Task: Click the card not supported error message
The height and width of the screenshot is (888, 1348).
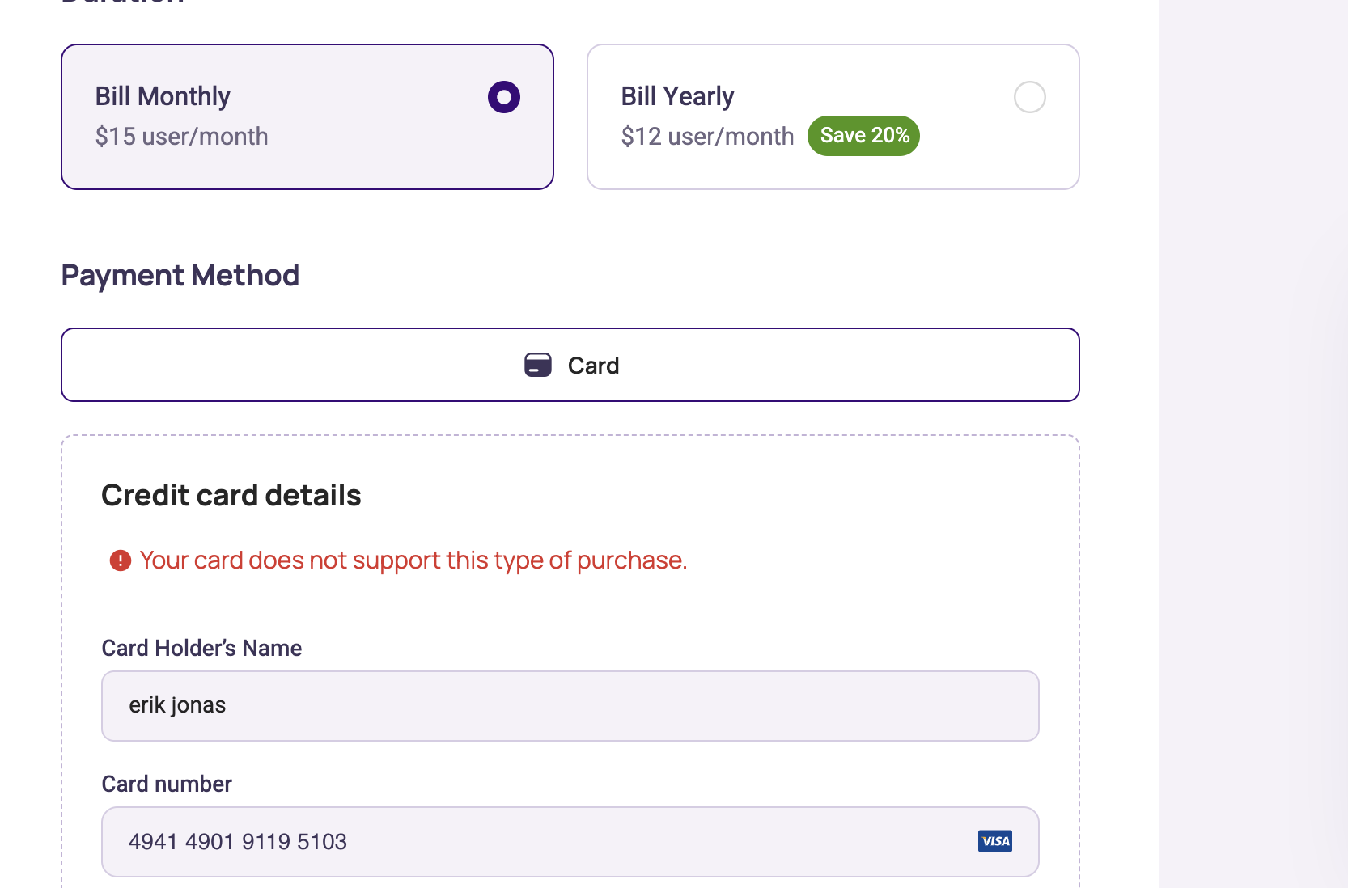Action: [x=413, y=560]
